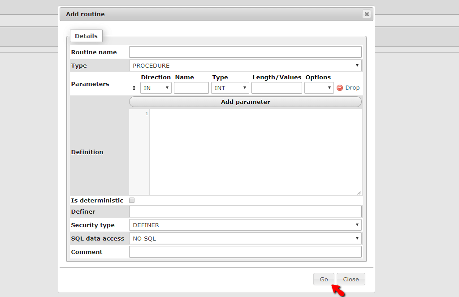Open the parameter Type INT dropdown
The image size is (459, 297).
(x=230, y=88)
